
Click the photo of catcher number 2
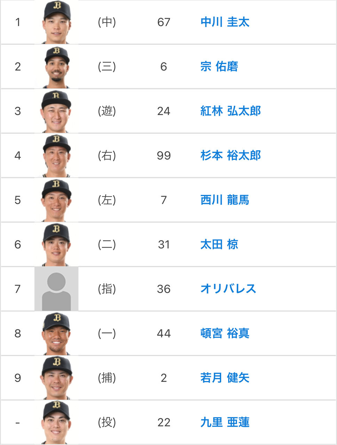(56, 378)
